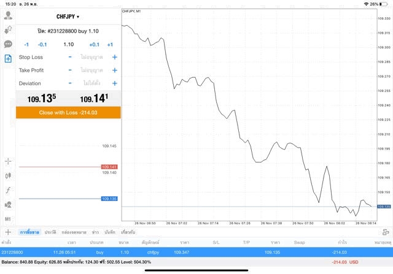Image resolution: width=393 pixels, height=274 pixels.
Task: Increase volume by +0.1
Action: click(x=94, y=44)
